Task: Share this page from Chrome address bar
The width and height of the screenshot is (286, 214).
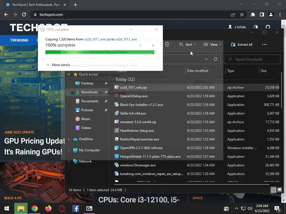Action: [x=233, y=14]
